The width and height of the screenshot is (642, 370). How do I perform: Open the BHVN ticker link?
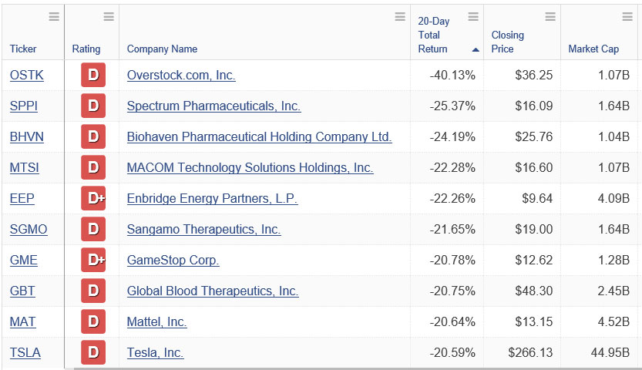27,136
